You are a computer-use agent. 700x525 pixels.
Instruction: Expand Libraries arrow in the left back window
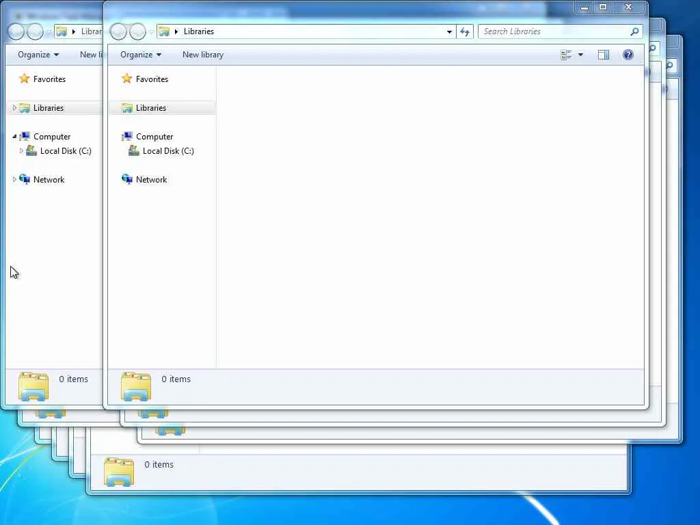point(14,108)
